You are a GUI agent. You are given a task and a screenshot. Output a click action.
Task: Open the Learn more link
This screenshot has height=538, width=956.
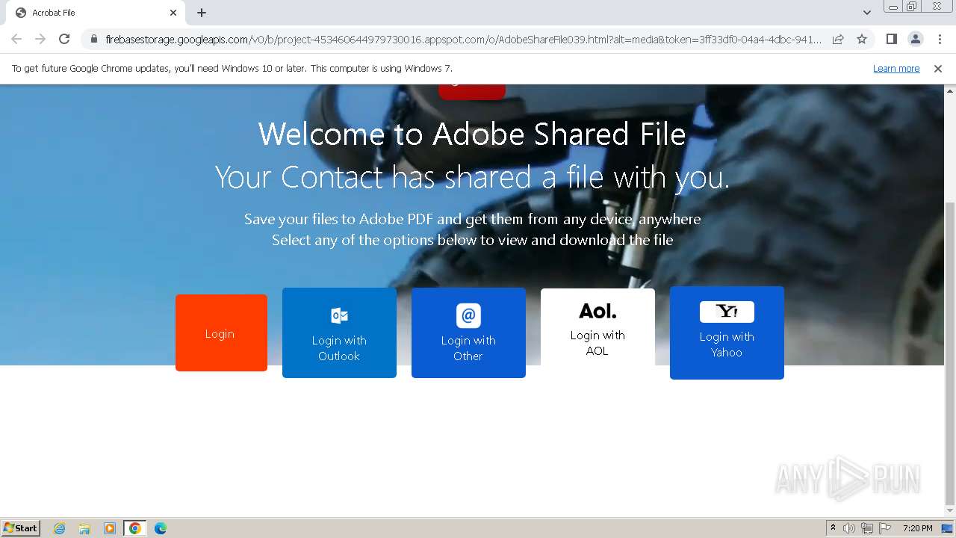(896, 69)
